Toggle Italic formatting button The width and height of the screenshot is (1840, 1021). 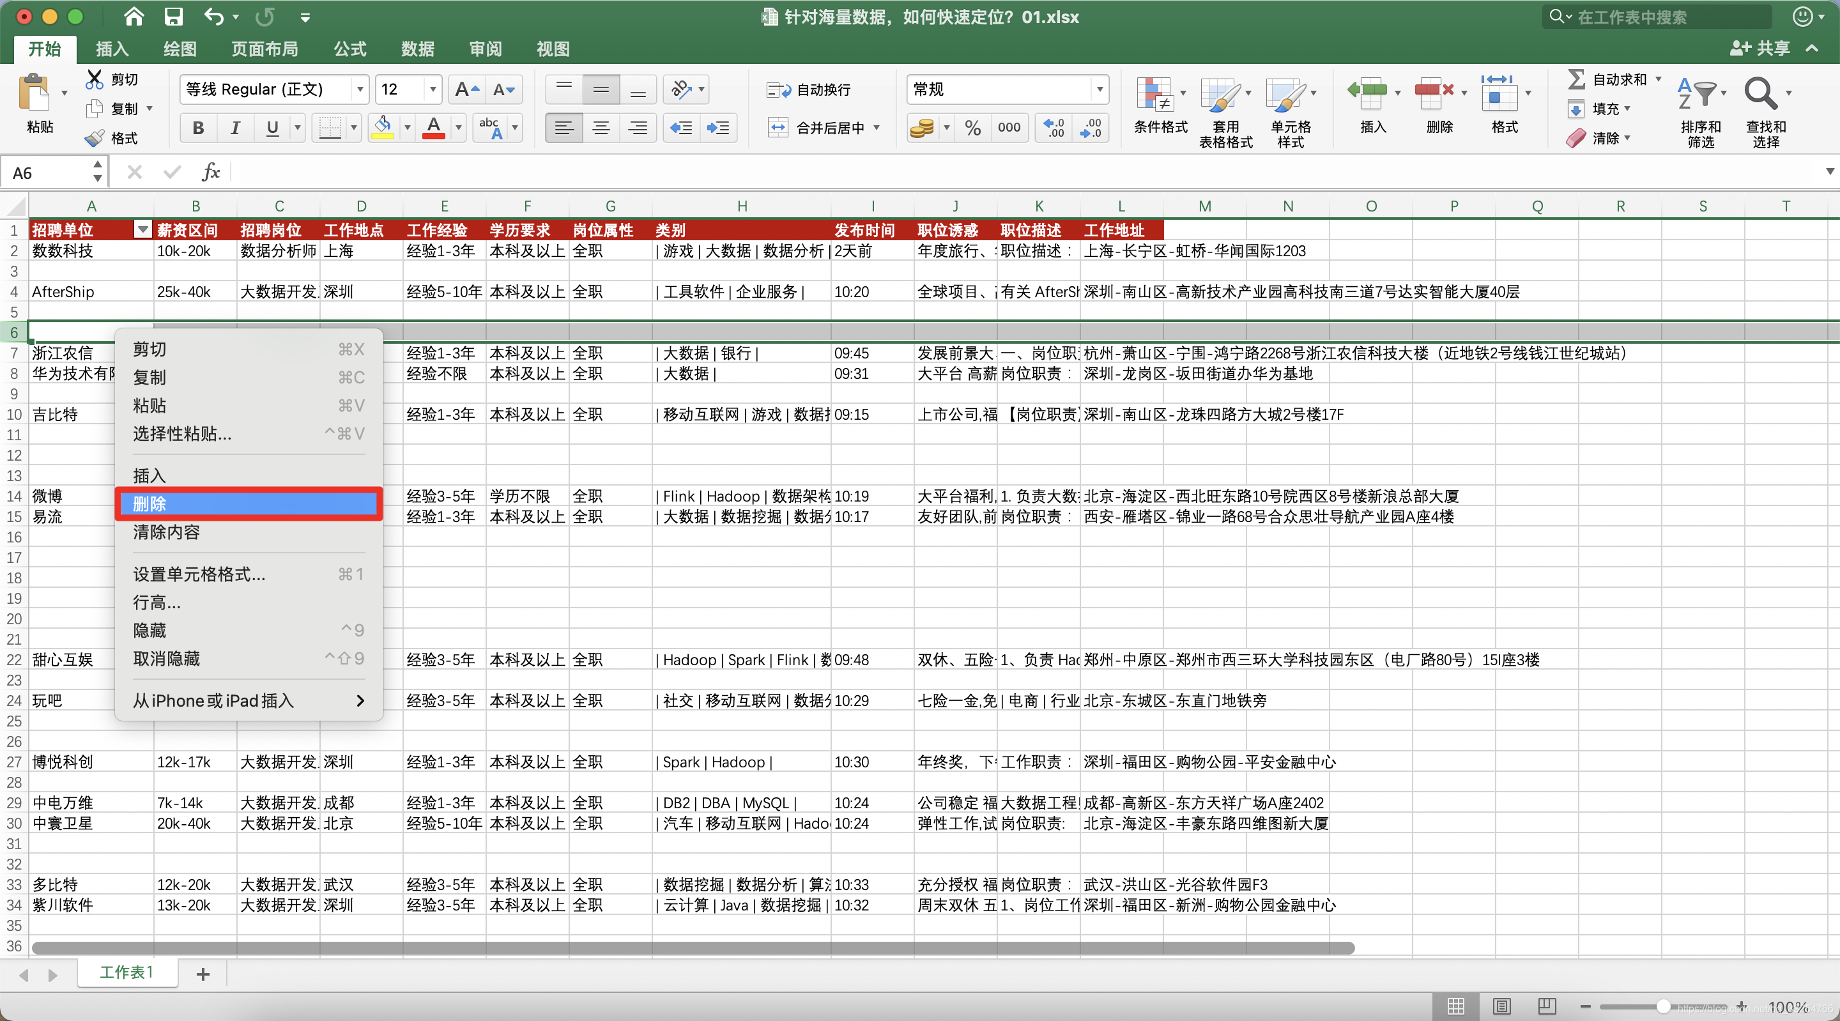tap(235, 128)
